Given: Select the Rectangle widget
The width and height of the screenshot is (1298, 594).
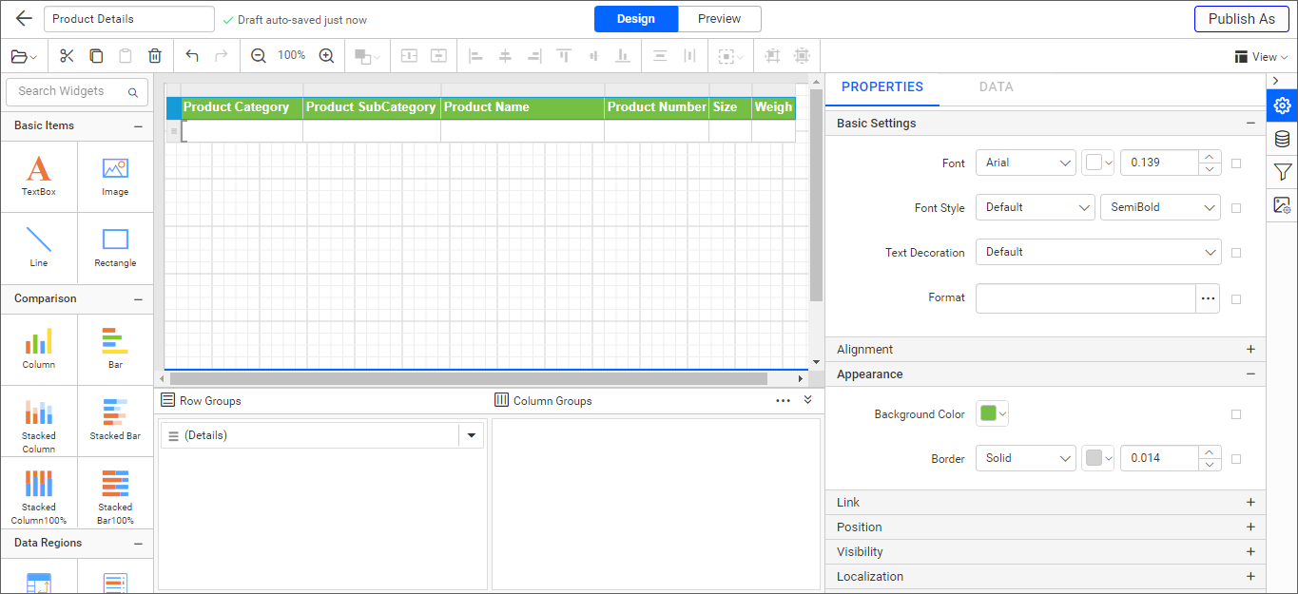Looking at the screenshot, I should [115, 247].
